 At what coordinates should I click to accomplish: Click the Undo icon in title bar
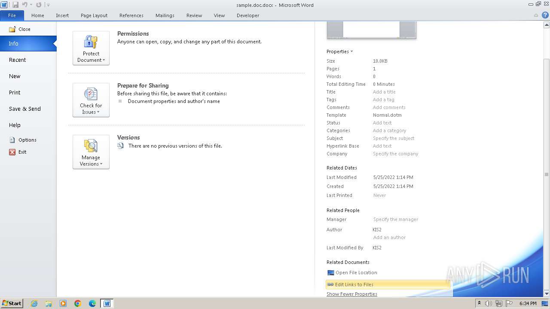(24, 5)
